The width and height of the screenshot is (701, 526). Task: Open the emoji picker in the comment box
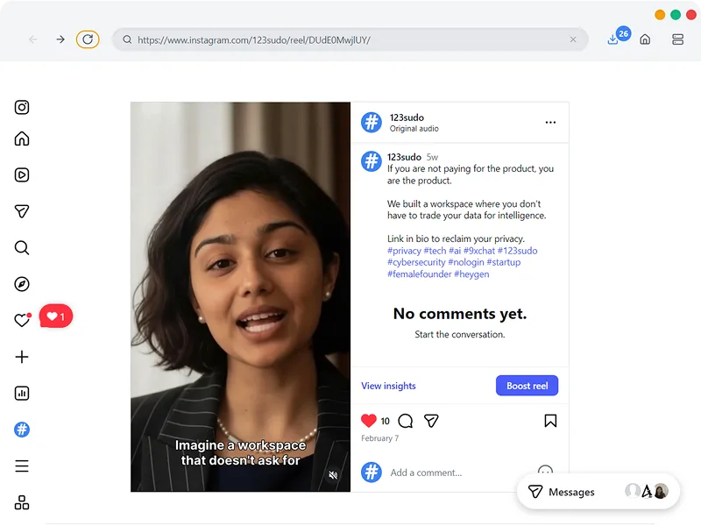[546, 472]
